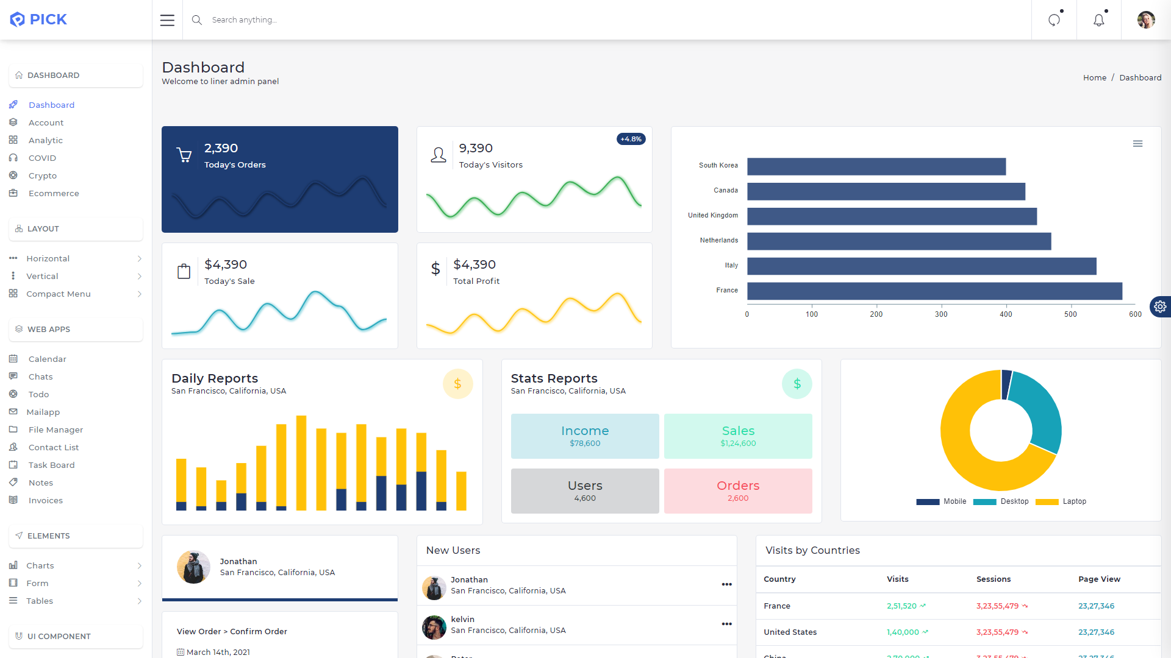Toggle the Laptop legend swatch
1171x658 pixels.
tap(1047, 502)
